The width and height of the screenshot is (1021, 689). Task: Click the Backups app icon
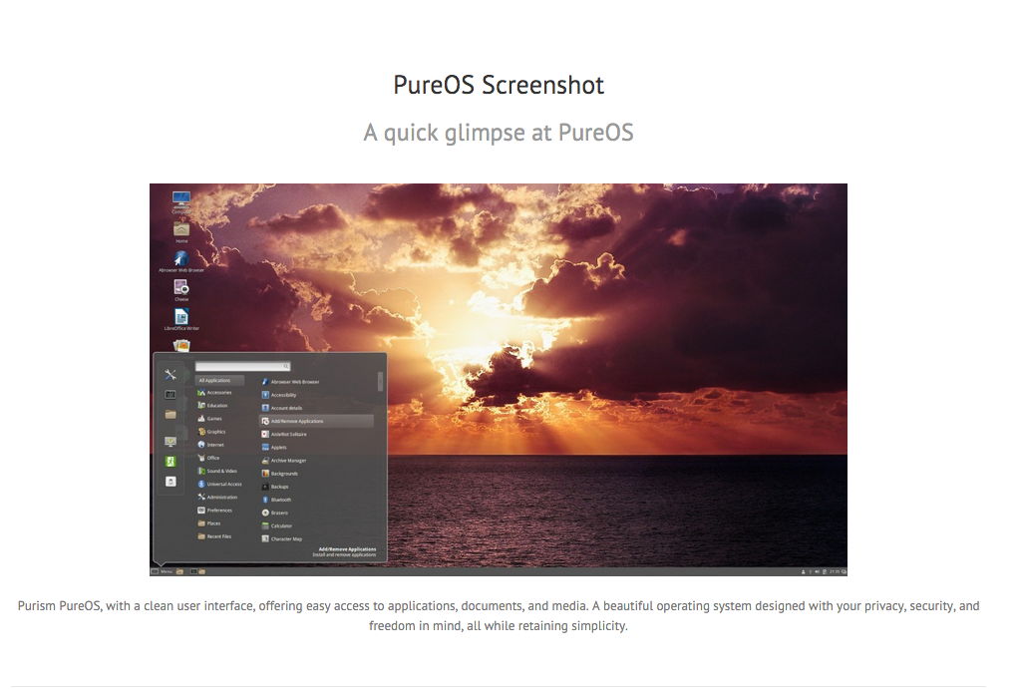click(x=265, y=487)
